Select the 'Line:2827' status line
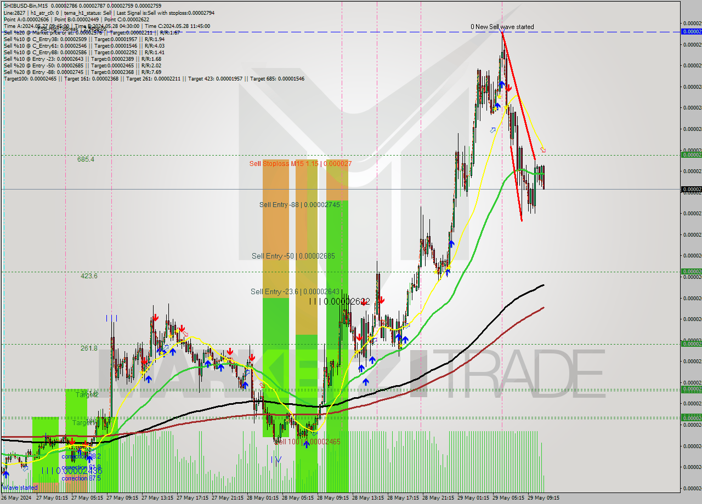The width and height of the screenshot is (702, 504). coord(109,13)
